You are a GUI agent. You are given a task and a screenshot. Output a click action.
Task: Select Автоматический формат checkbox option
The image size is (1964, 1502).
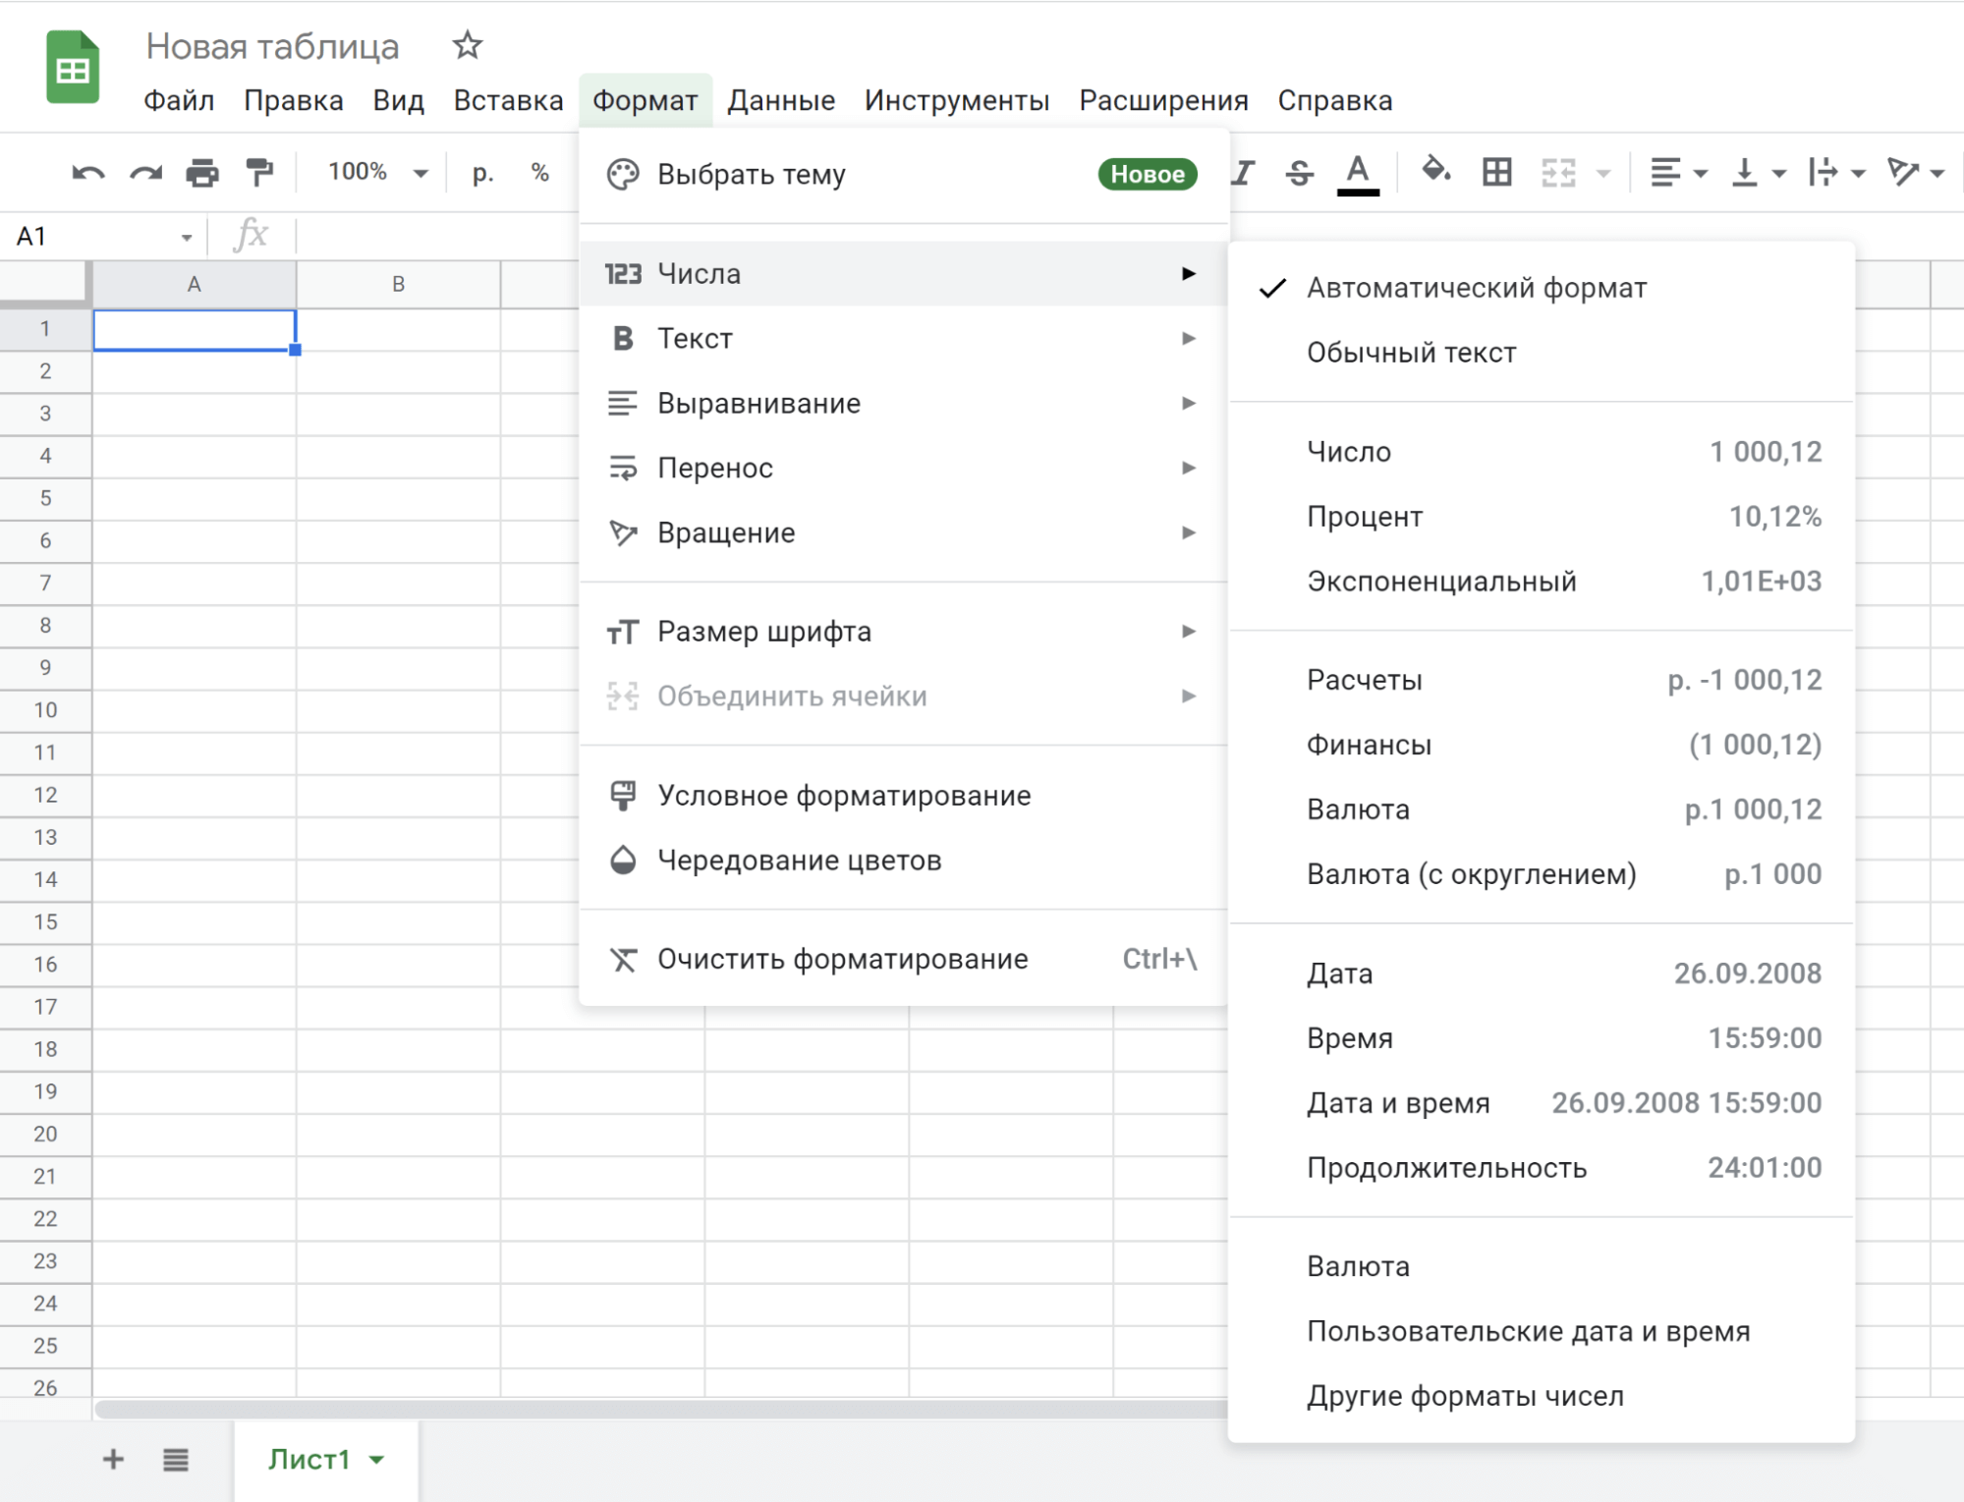coord(1475,287)
